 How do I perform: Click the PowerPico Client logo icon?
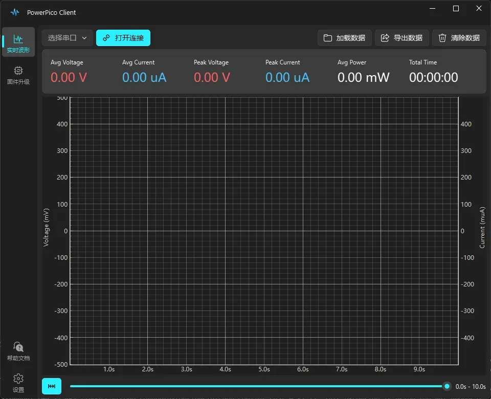15,12
